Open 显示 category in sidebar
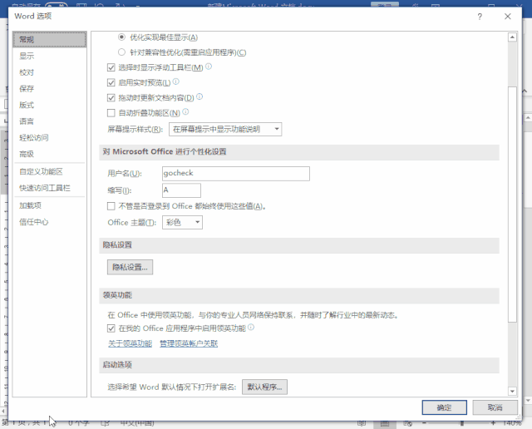 point(50,56)
